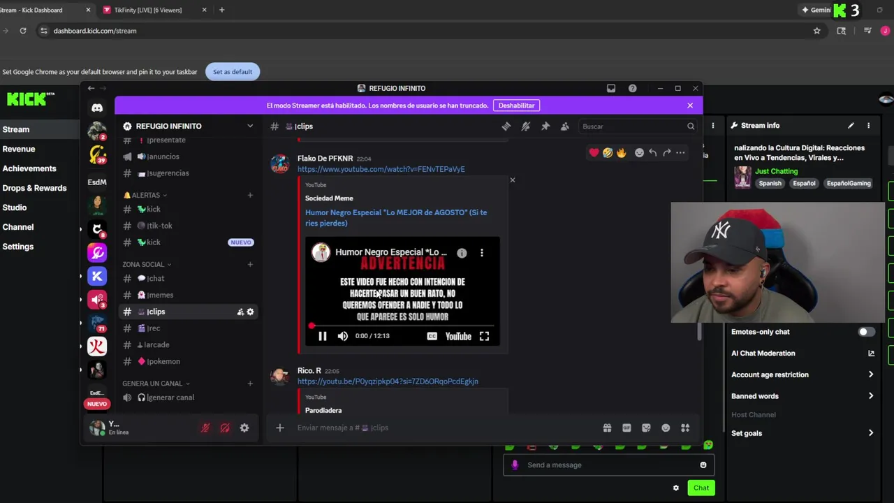The height and width of the screenshot is (503, 894).
Task: Open emote picker in Kick chat input
Action: pos(703,465)
